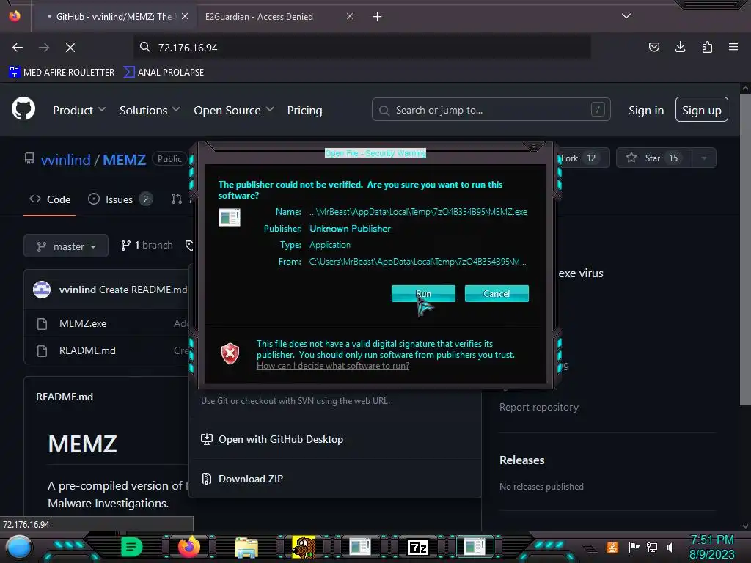Click the address bar showing 72.176.16.94
Viewport: 751px width, 563px height.
coord(362,48)
